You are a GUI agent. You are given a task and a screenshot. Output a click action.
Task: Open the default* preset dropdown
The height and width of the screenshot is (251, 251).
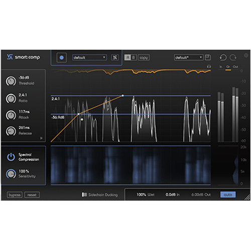(189, 58)
